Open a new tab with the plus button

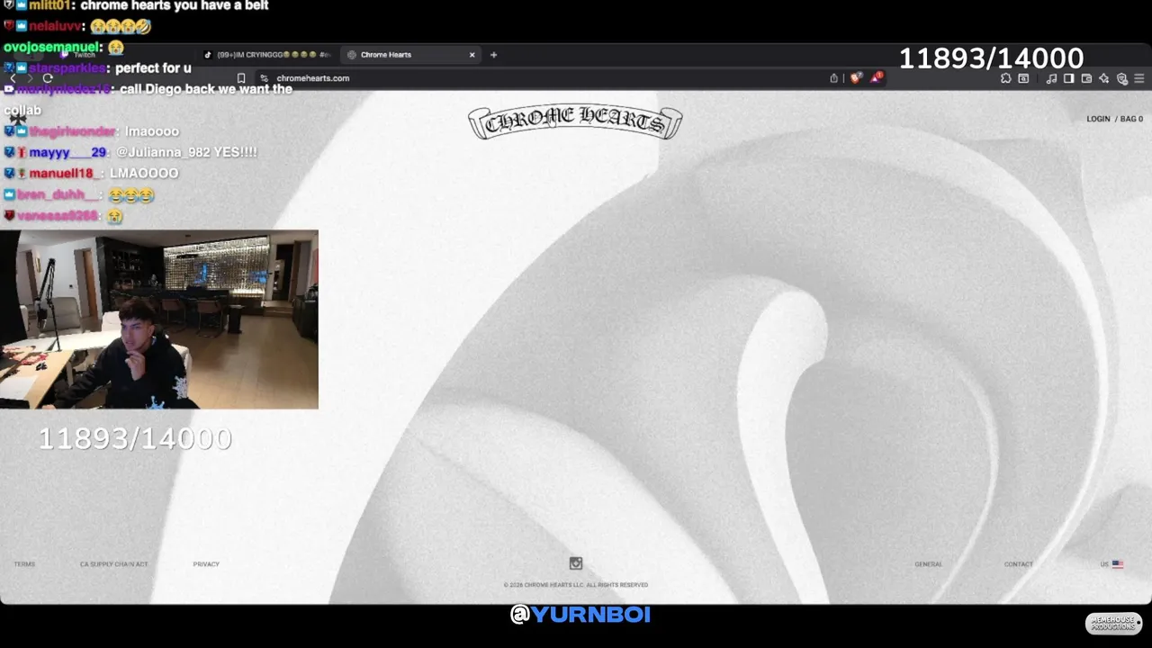click(x=493, y=55)
